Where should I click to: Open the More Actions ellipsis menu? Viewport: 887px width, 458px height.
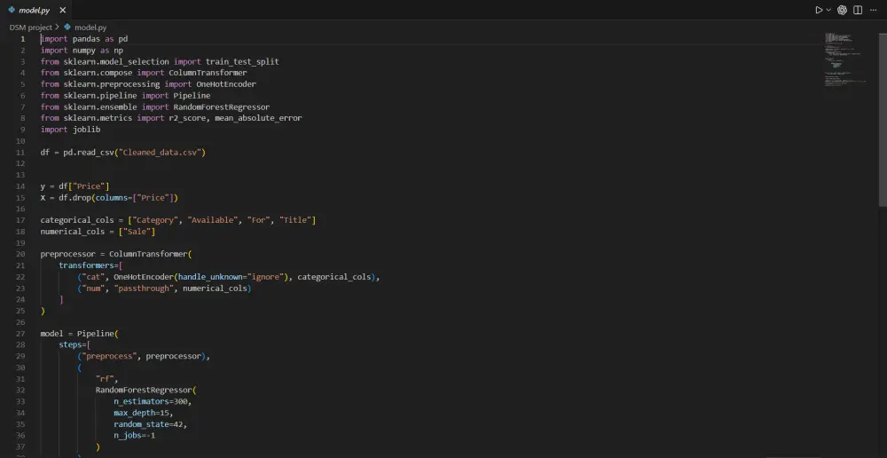coord(873,10)
